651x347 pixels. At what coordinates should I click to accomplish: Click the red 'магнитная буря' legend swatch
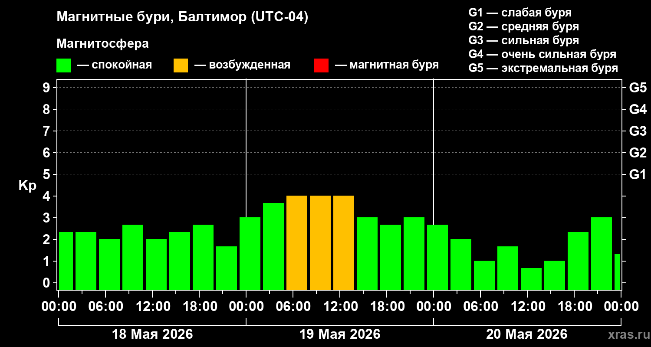point(321,65)
